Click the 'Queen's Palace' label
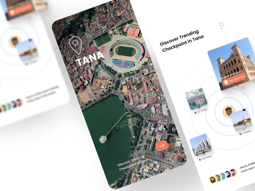The image size is (255, 191). click(230, 75)
